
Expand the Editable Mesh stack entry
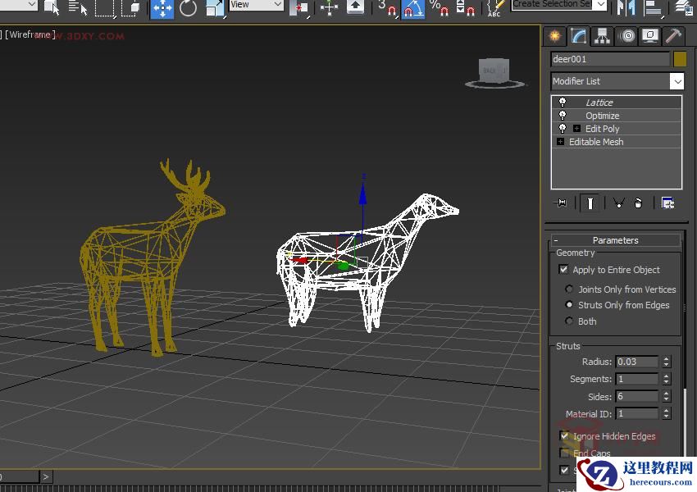(560, 142)
